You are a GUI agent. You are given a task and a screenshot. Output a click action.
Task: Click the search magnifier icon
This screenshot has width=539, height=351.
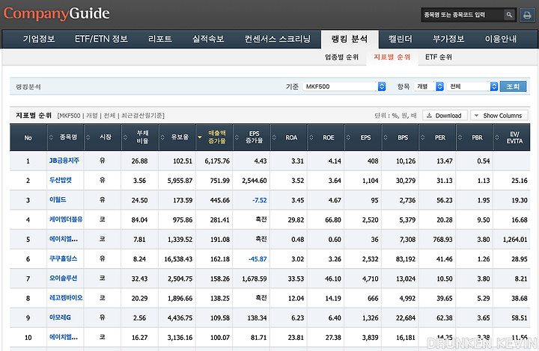click(509, 15)
